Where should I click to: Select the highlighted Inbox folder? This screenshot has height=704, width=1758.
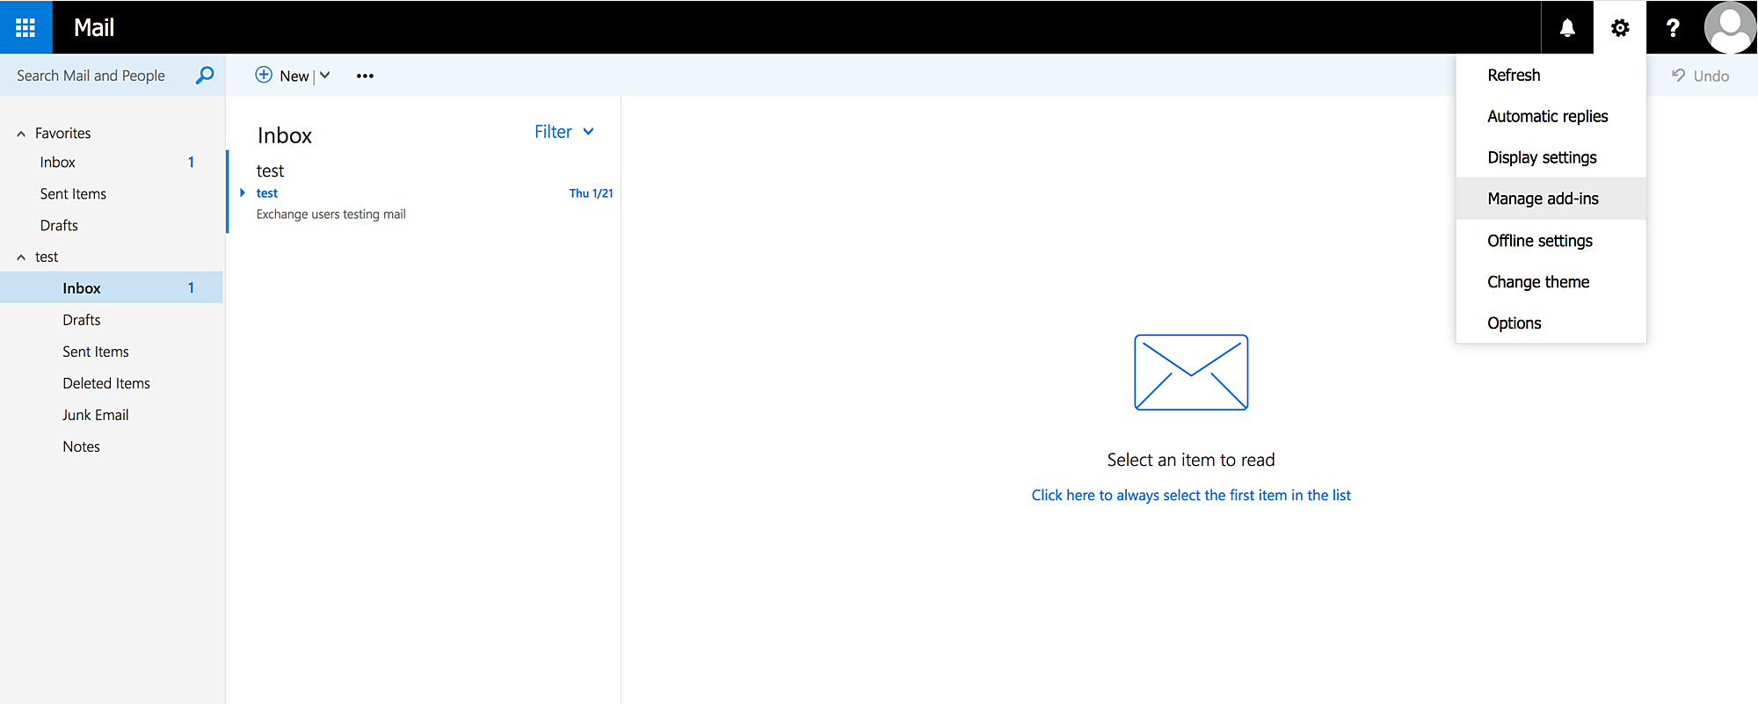click(x=112, y=288)
